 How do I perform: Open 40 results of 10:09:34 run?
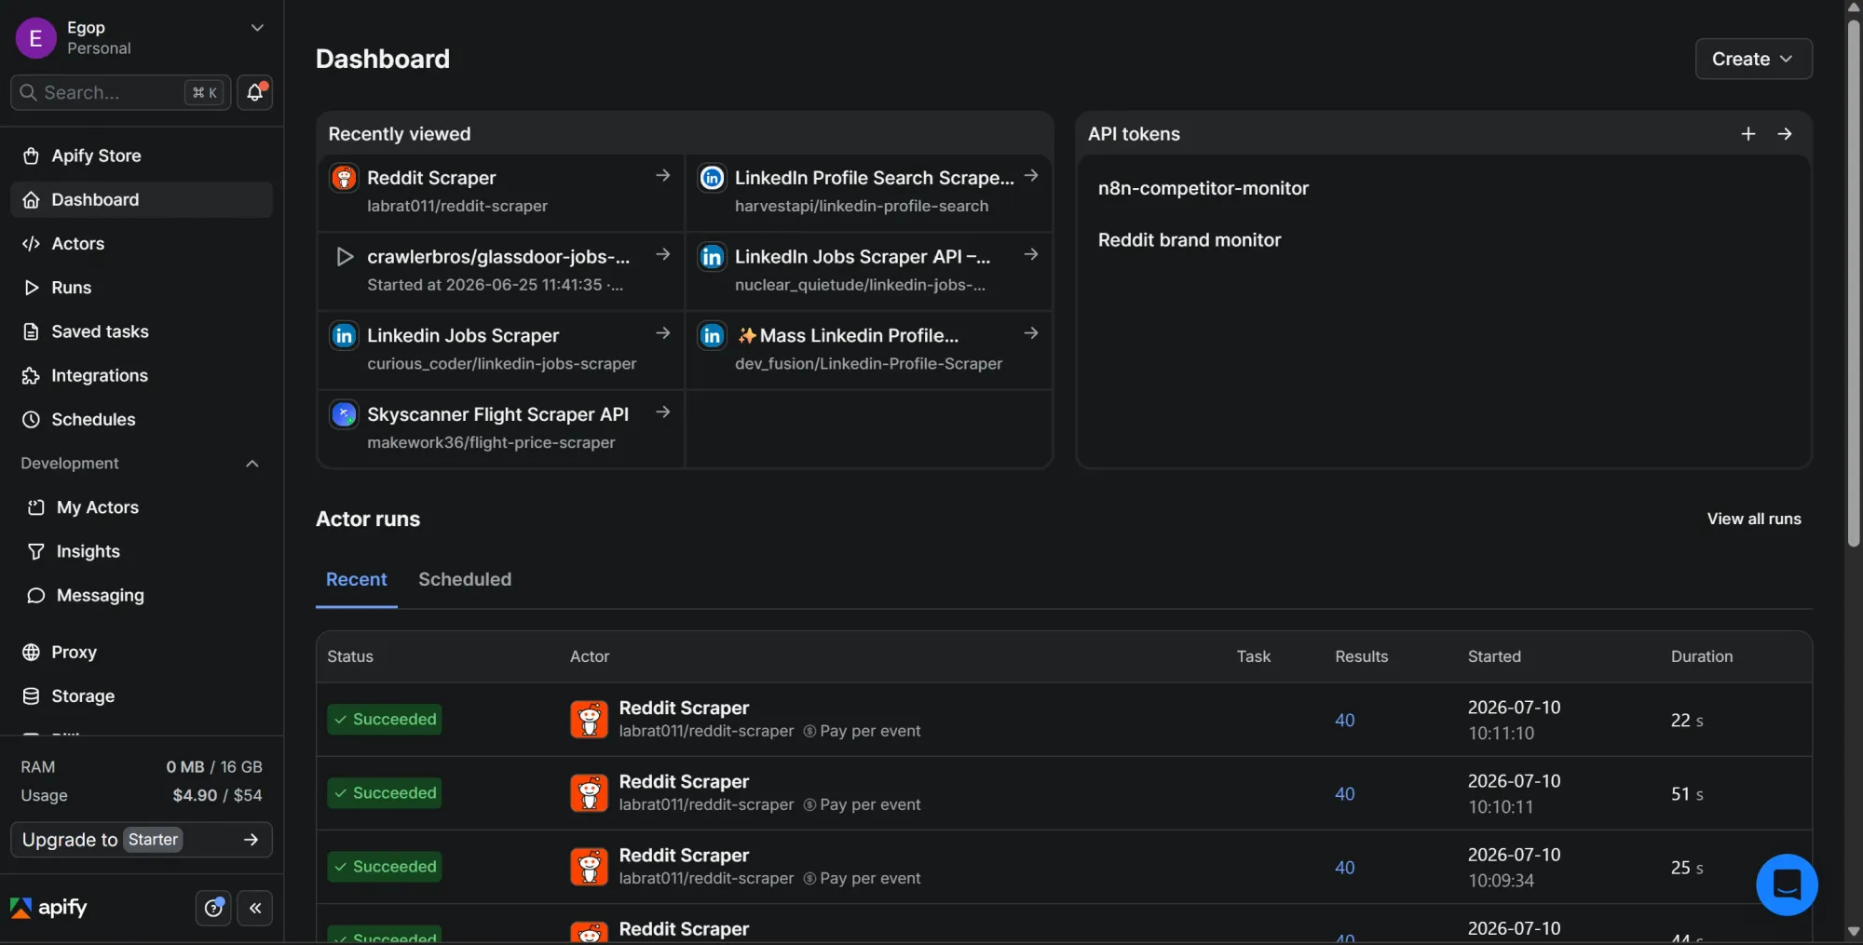point(1344,867)
